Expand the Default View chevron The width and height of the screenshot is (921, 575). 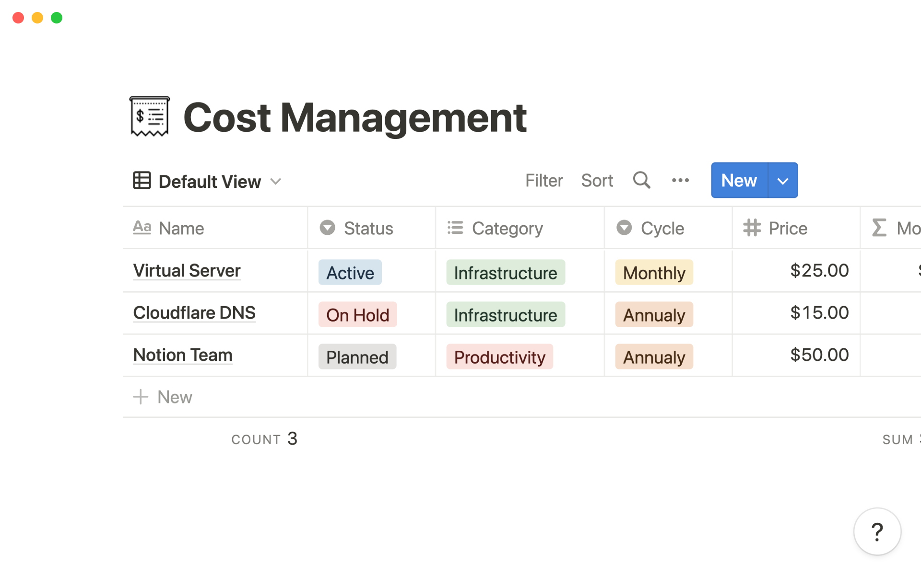pos(275,182)
